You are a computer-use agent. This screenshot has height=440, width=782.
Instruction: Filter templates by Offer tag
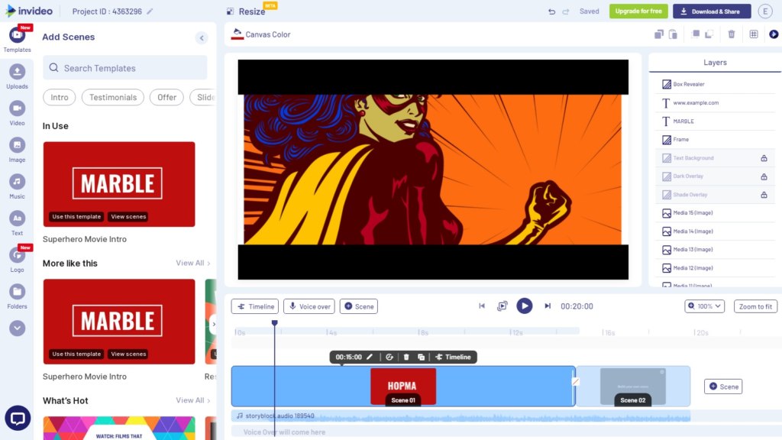[x=166, y=97]
